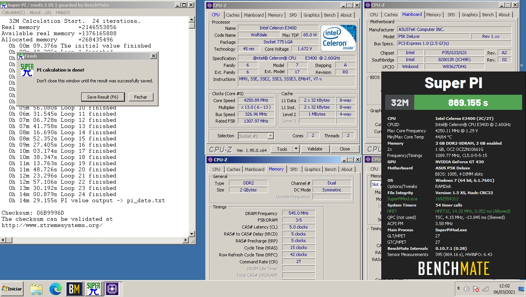Image resolution: width=526 pixels, height=297 pixels.
Task: Switch to About tab in top-left CPU-Z window
Action: 346,15
